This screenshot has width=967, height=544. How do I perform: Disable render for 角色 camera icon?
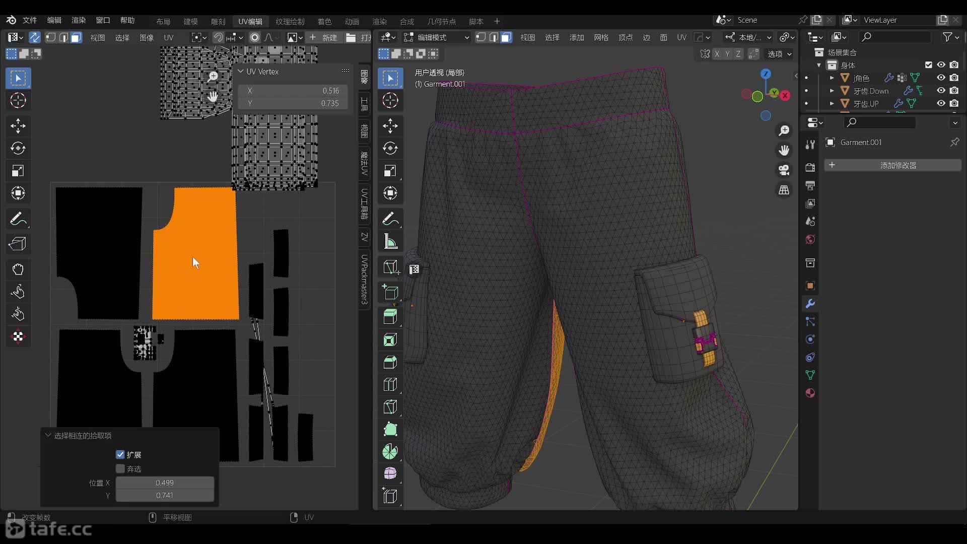[x=954, y=78]
